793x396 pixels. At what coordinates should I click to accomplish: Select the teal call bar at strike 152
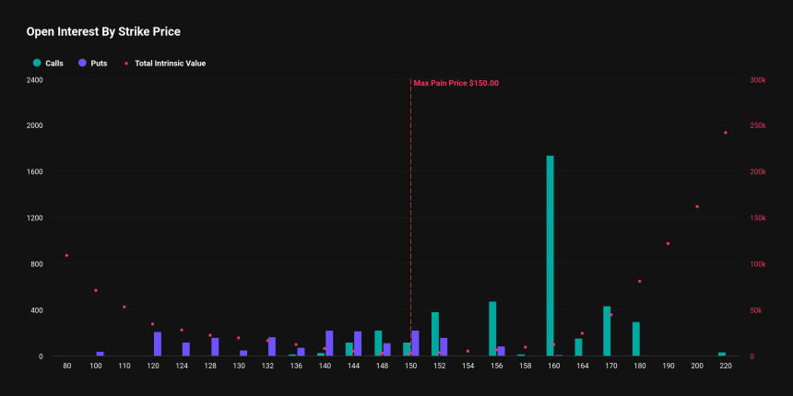point(435,334)
